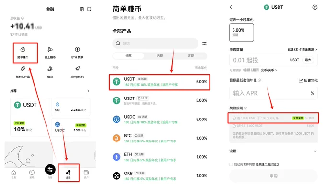This screenshot has height=185, width=326.
Task: Open the filter sliders icon beside search
Action: (x=204, y=44)
